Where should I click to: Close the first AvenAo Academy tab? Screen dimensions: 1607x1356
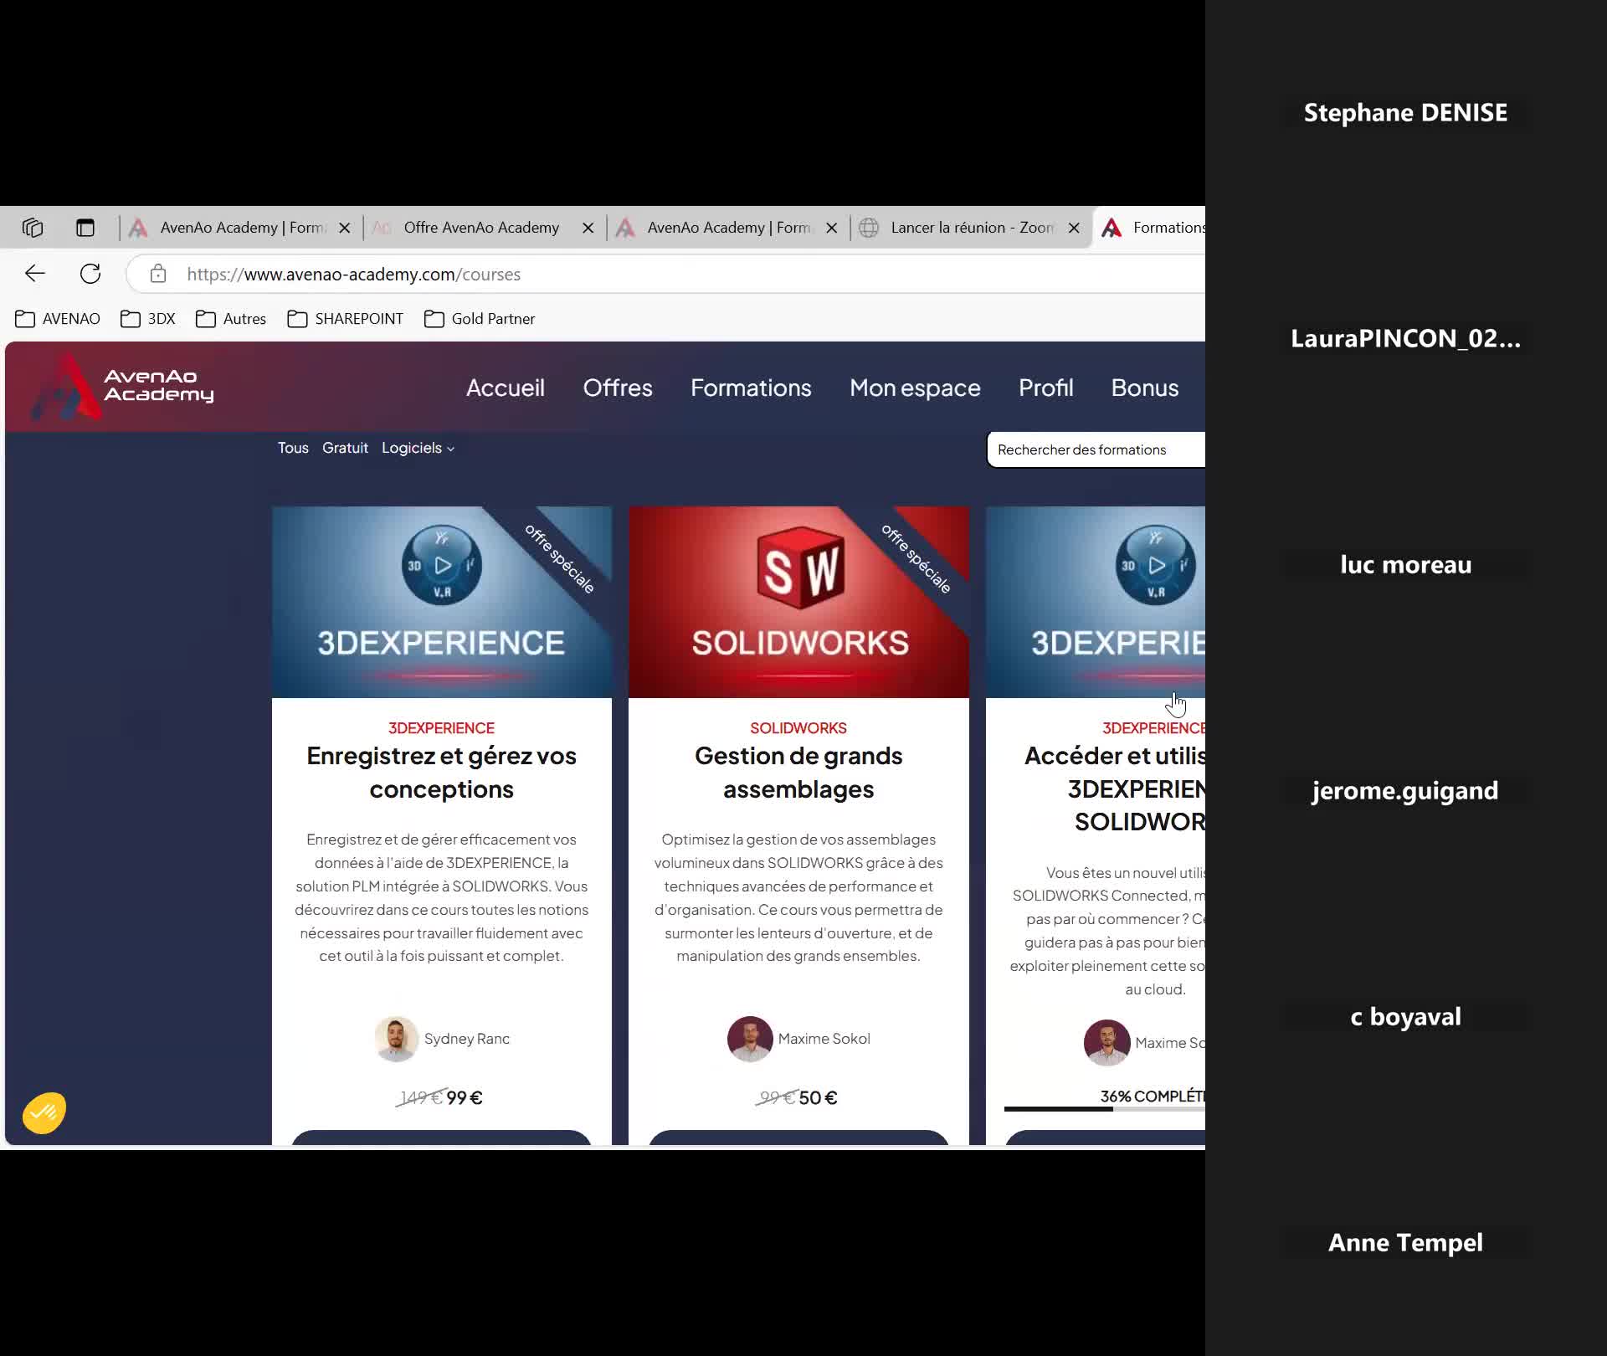(344, 228)
